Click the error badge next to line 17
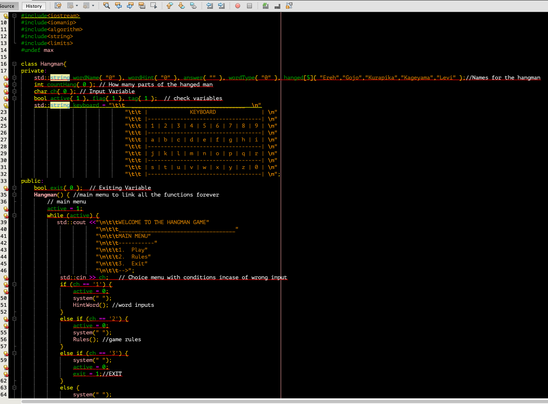This screenshot has height=404, width=548. click(6, 77)
